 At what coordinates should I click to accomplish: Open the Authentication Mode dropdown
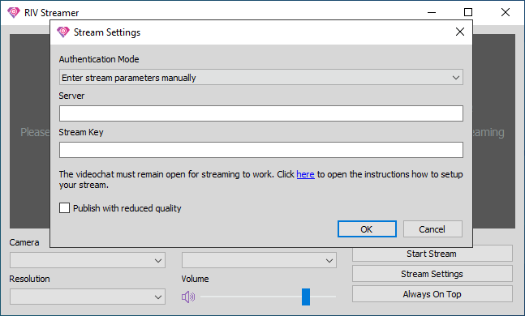pyautogui.click(x=261, y=77)
